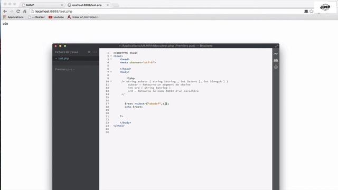This screenshot has height=190, width=338.
Task: Open the Chrome home page button
Action: click(x=25, y=11)
